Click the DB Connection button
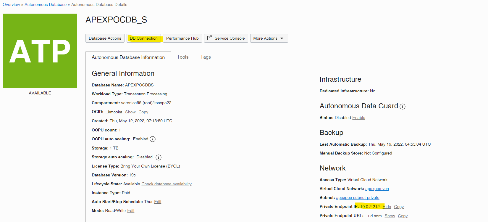This screenshot has width=488, height=222. [144, 38]
